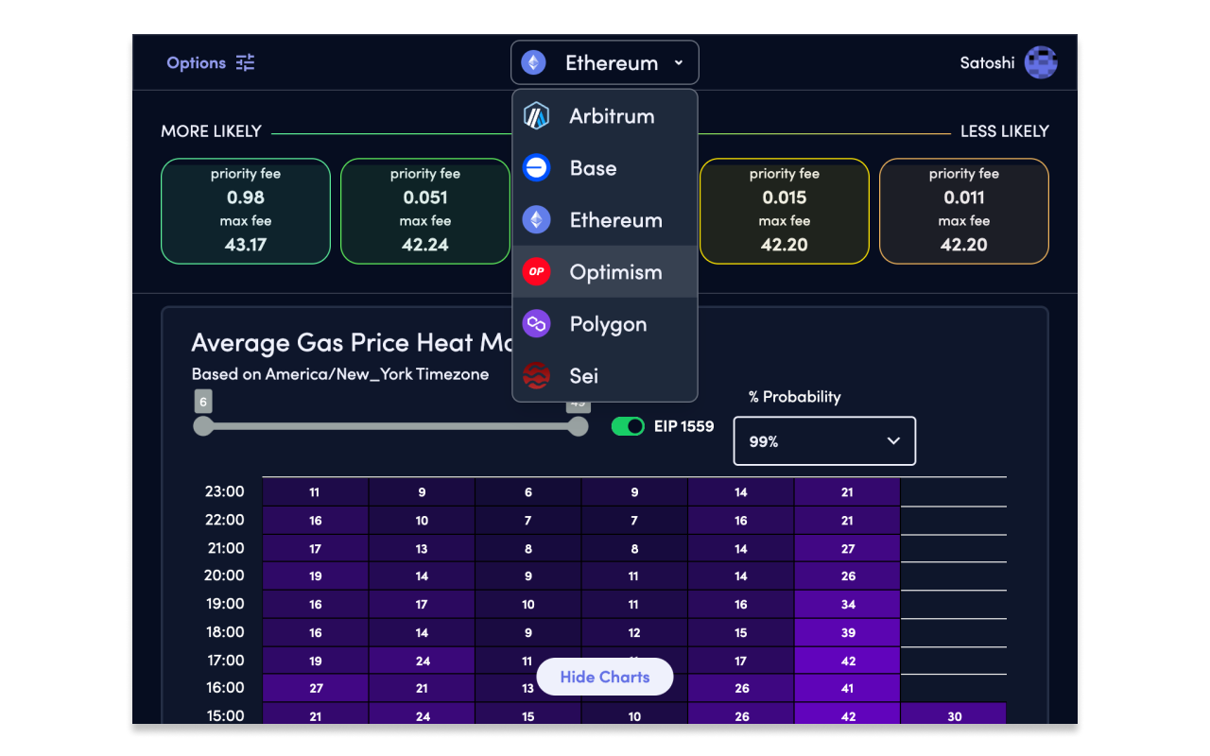Click the purple Polygon icon
The width and height of the screenshot is (1210, 756).
(x=536, y=324)
